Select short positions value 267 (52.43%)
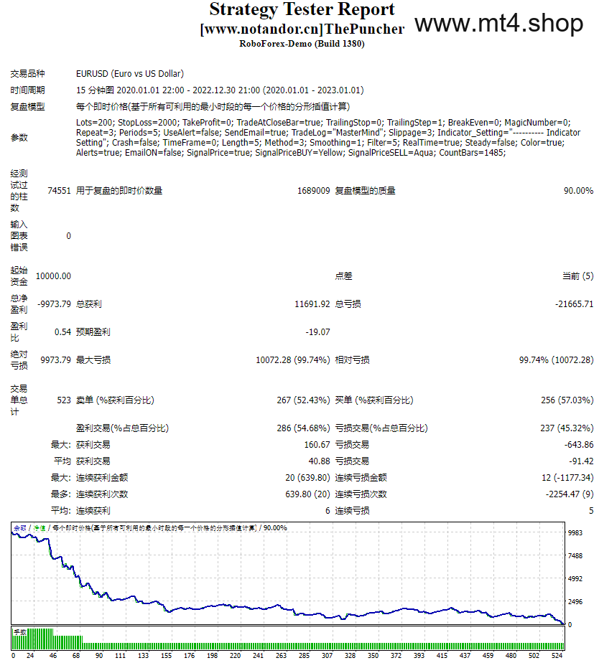The image size is (599, 663). [304, 400]
